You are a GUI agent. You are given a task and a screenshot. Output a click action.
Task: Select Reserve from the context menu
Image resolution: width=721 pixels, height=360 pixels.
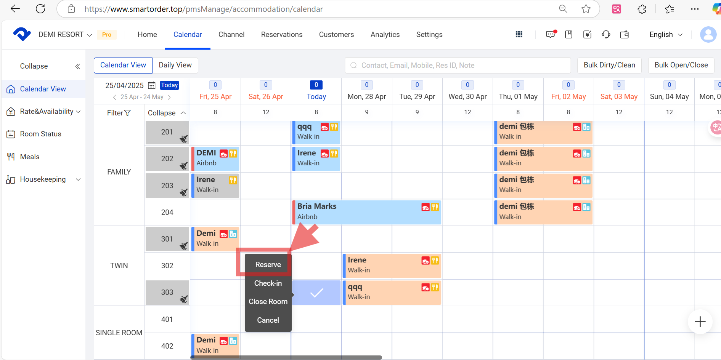[268, 265]
